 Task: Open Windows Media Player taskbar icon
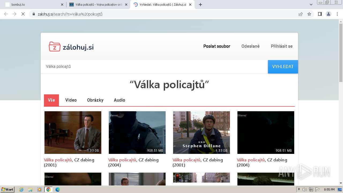[39, 190]
